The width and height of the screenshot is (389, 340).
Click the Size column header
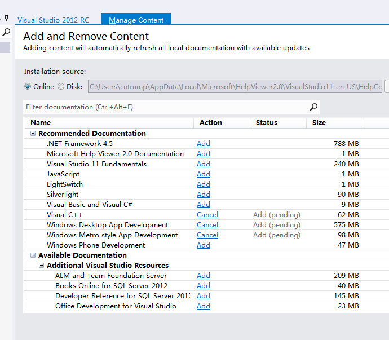click(335, 122)
